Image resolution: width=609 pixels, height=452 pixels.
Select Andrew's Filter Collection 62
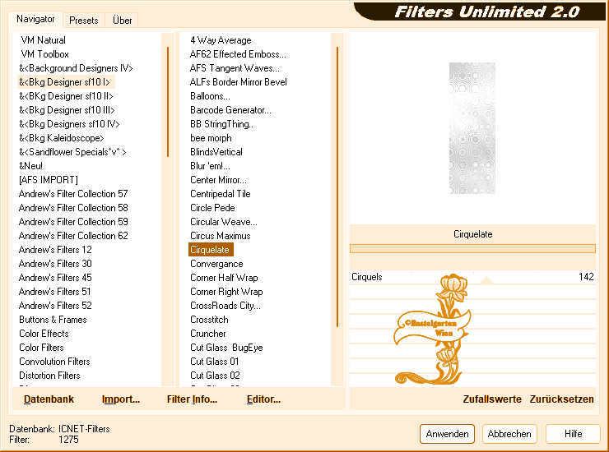73,236
